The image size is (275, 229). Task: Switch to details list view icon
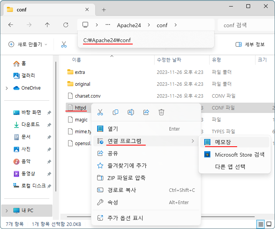[260, 224]
